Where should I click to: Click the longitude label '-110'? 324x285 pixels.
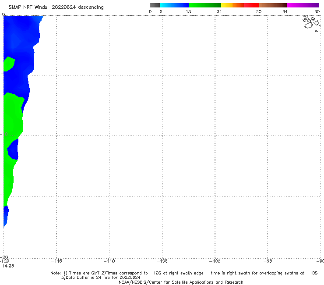coord(109,261)
